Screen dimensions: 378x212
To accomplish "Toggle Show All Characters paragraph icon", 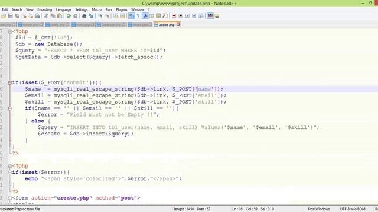I will [138, 16].
